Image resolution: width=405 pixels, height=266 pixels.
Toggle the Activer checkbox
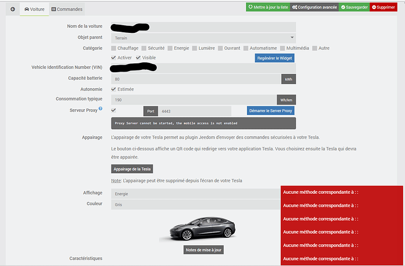point(113,58)
